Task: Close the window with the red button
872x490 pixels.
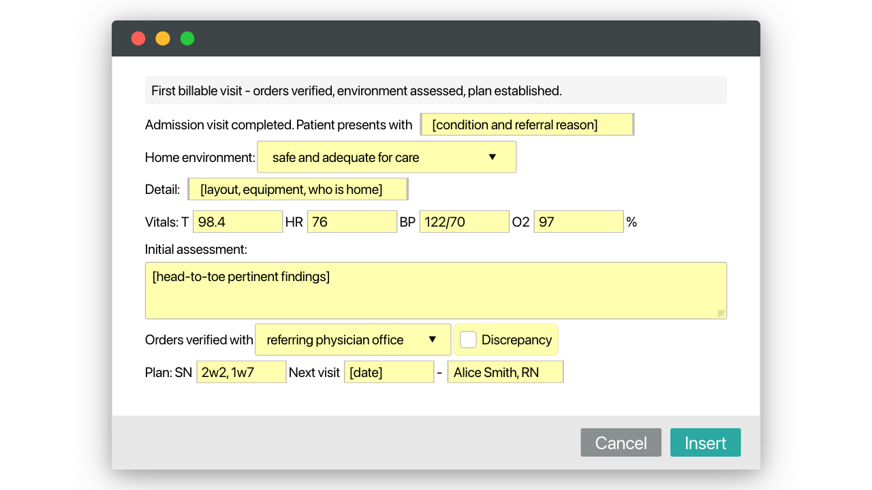Action: (138, 38)
